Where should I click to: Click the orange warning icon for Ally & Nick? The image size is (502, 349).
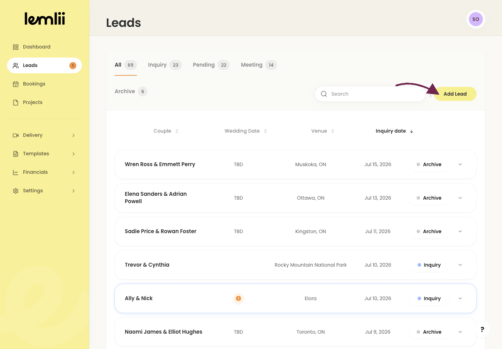point(238,298)
